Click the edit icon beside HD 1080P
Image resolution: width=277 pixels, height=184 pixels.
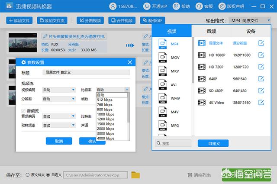(261, 55)
